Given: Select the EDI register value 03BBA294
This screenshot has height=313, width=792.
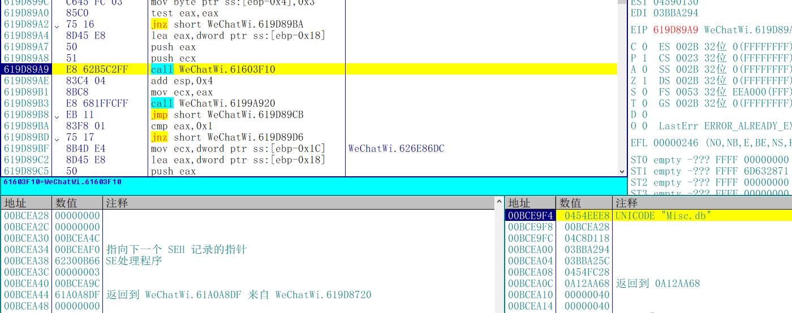Looking at the screenshot, I should (675, 13).
